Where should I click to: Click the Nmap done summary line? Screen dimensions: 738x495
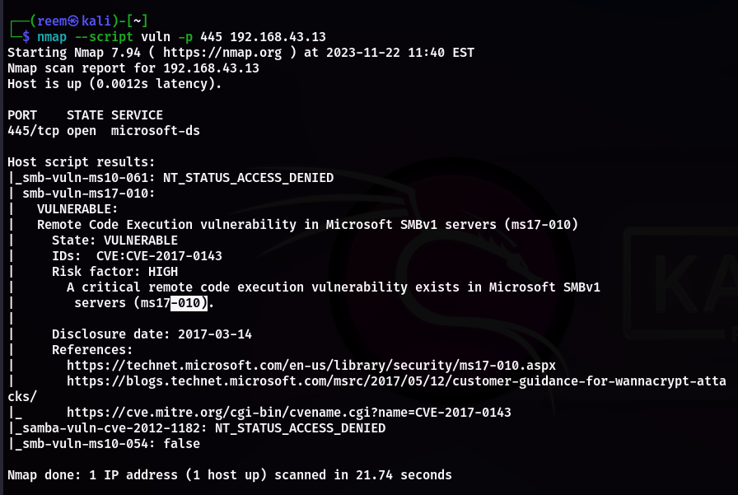tap(230, 475)
